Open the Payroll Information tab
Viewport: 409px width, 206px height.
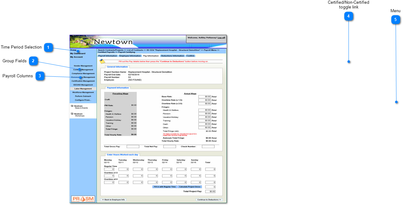coord(107,56)
